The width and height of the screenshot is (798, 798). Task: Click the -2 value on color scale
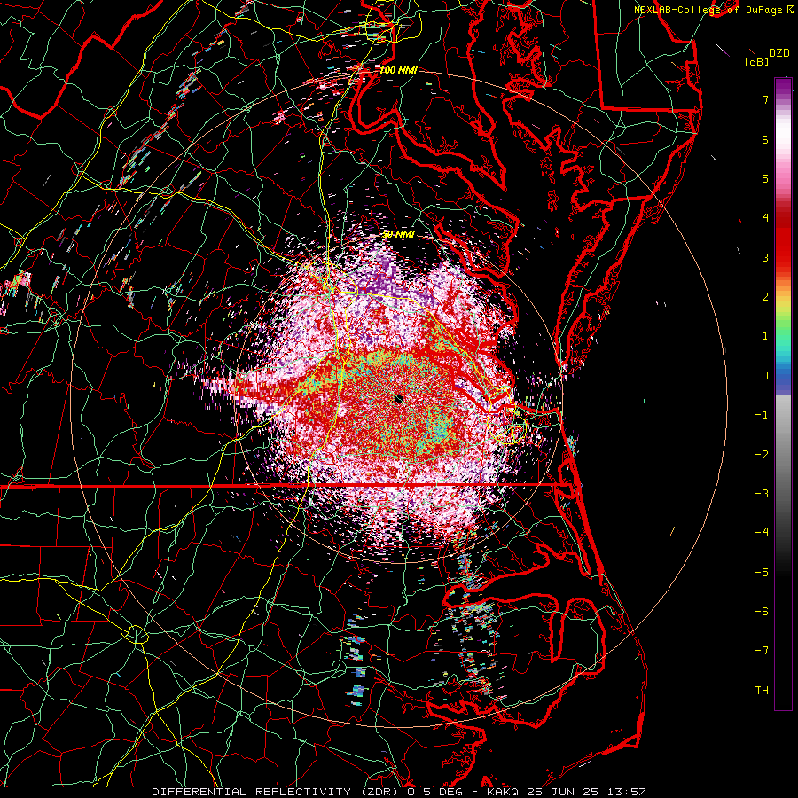tap(762, 455)
